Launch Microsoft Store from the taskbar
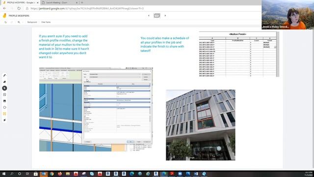The width and height of the screenshot is (314, 177). pos(36,174)
